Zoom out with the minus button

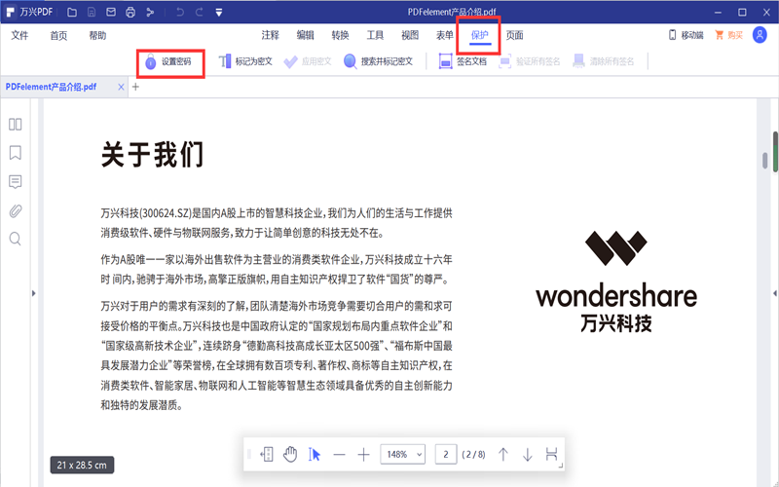coord(339,454)
